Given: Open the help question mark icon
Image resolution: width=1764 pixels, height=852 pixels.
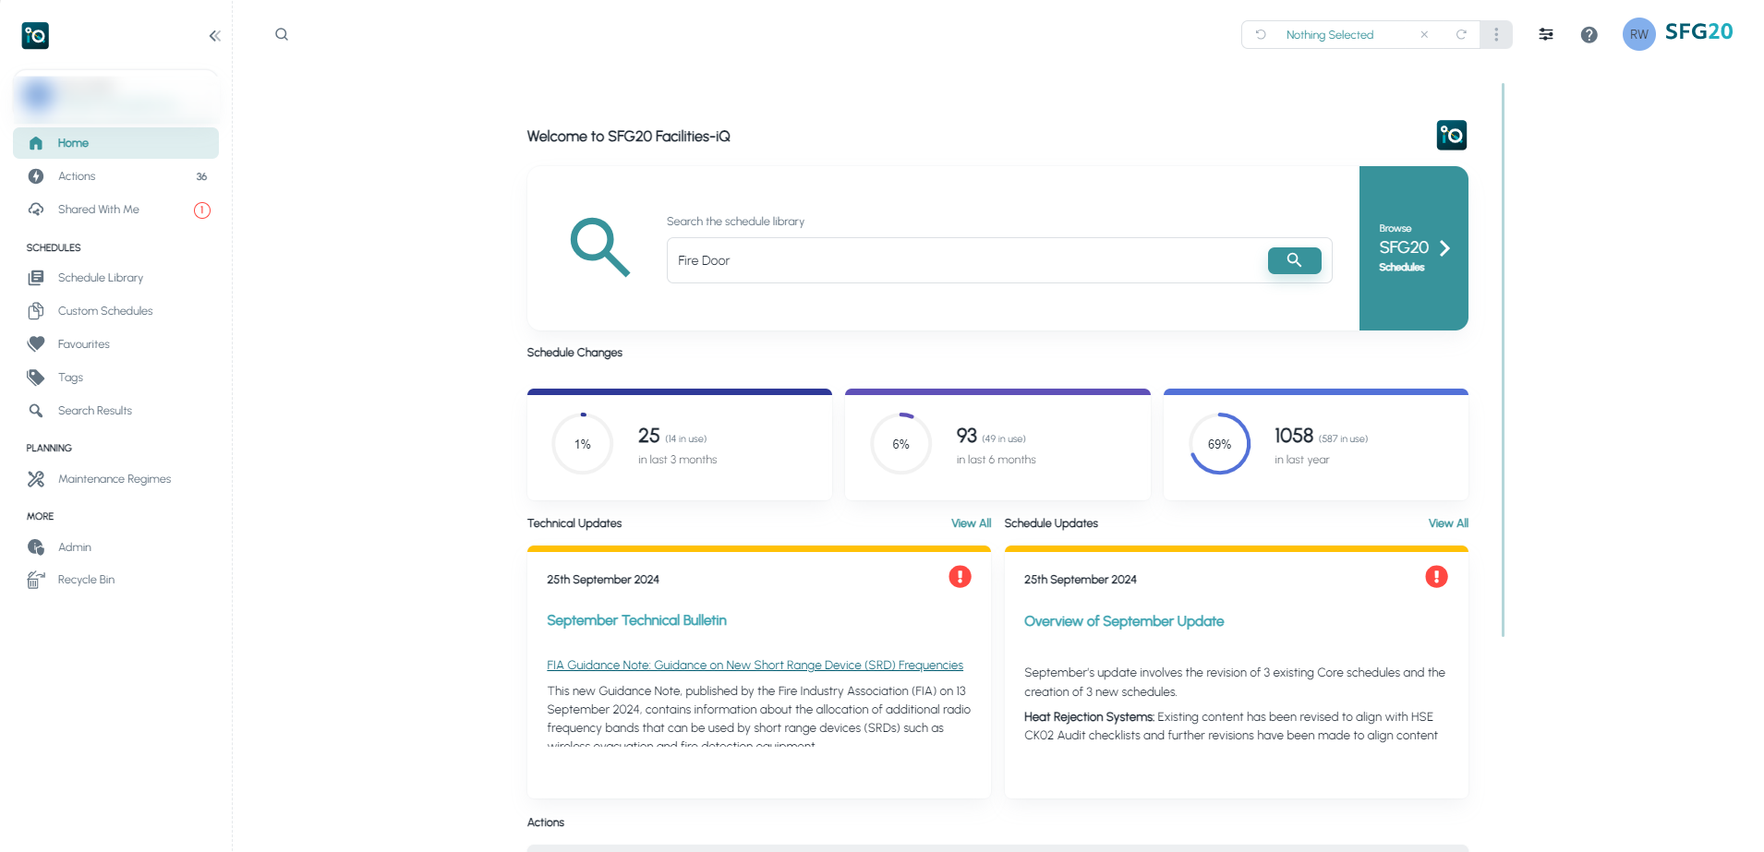Looking at the screenshot, I should (1589, 35).
